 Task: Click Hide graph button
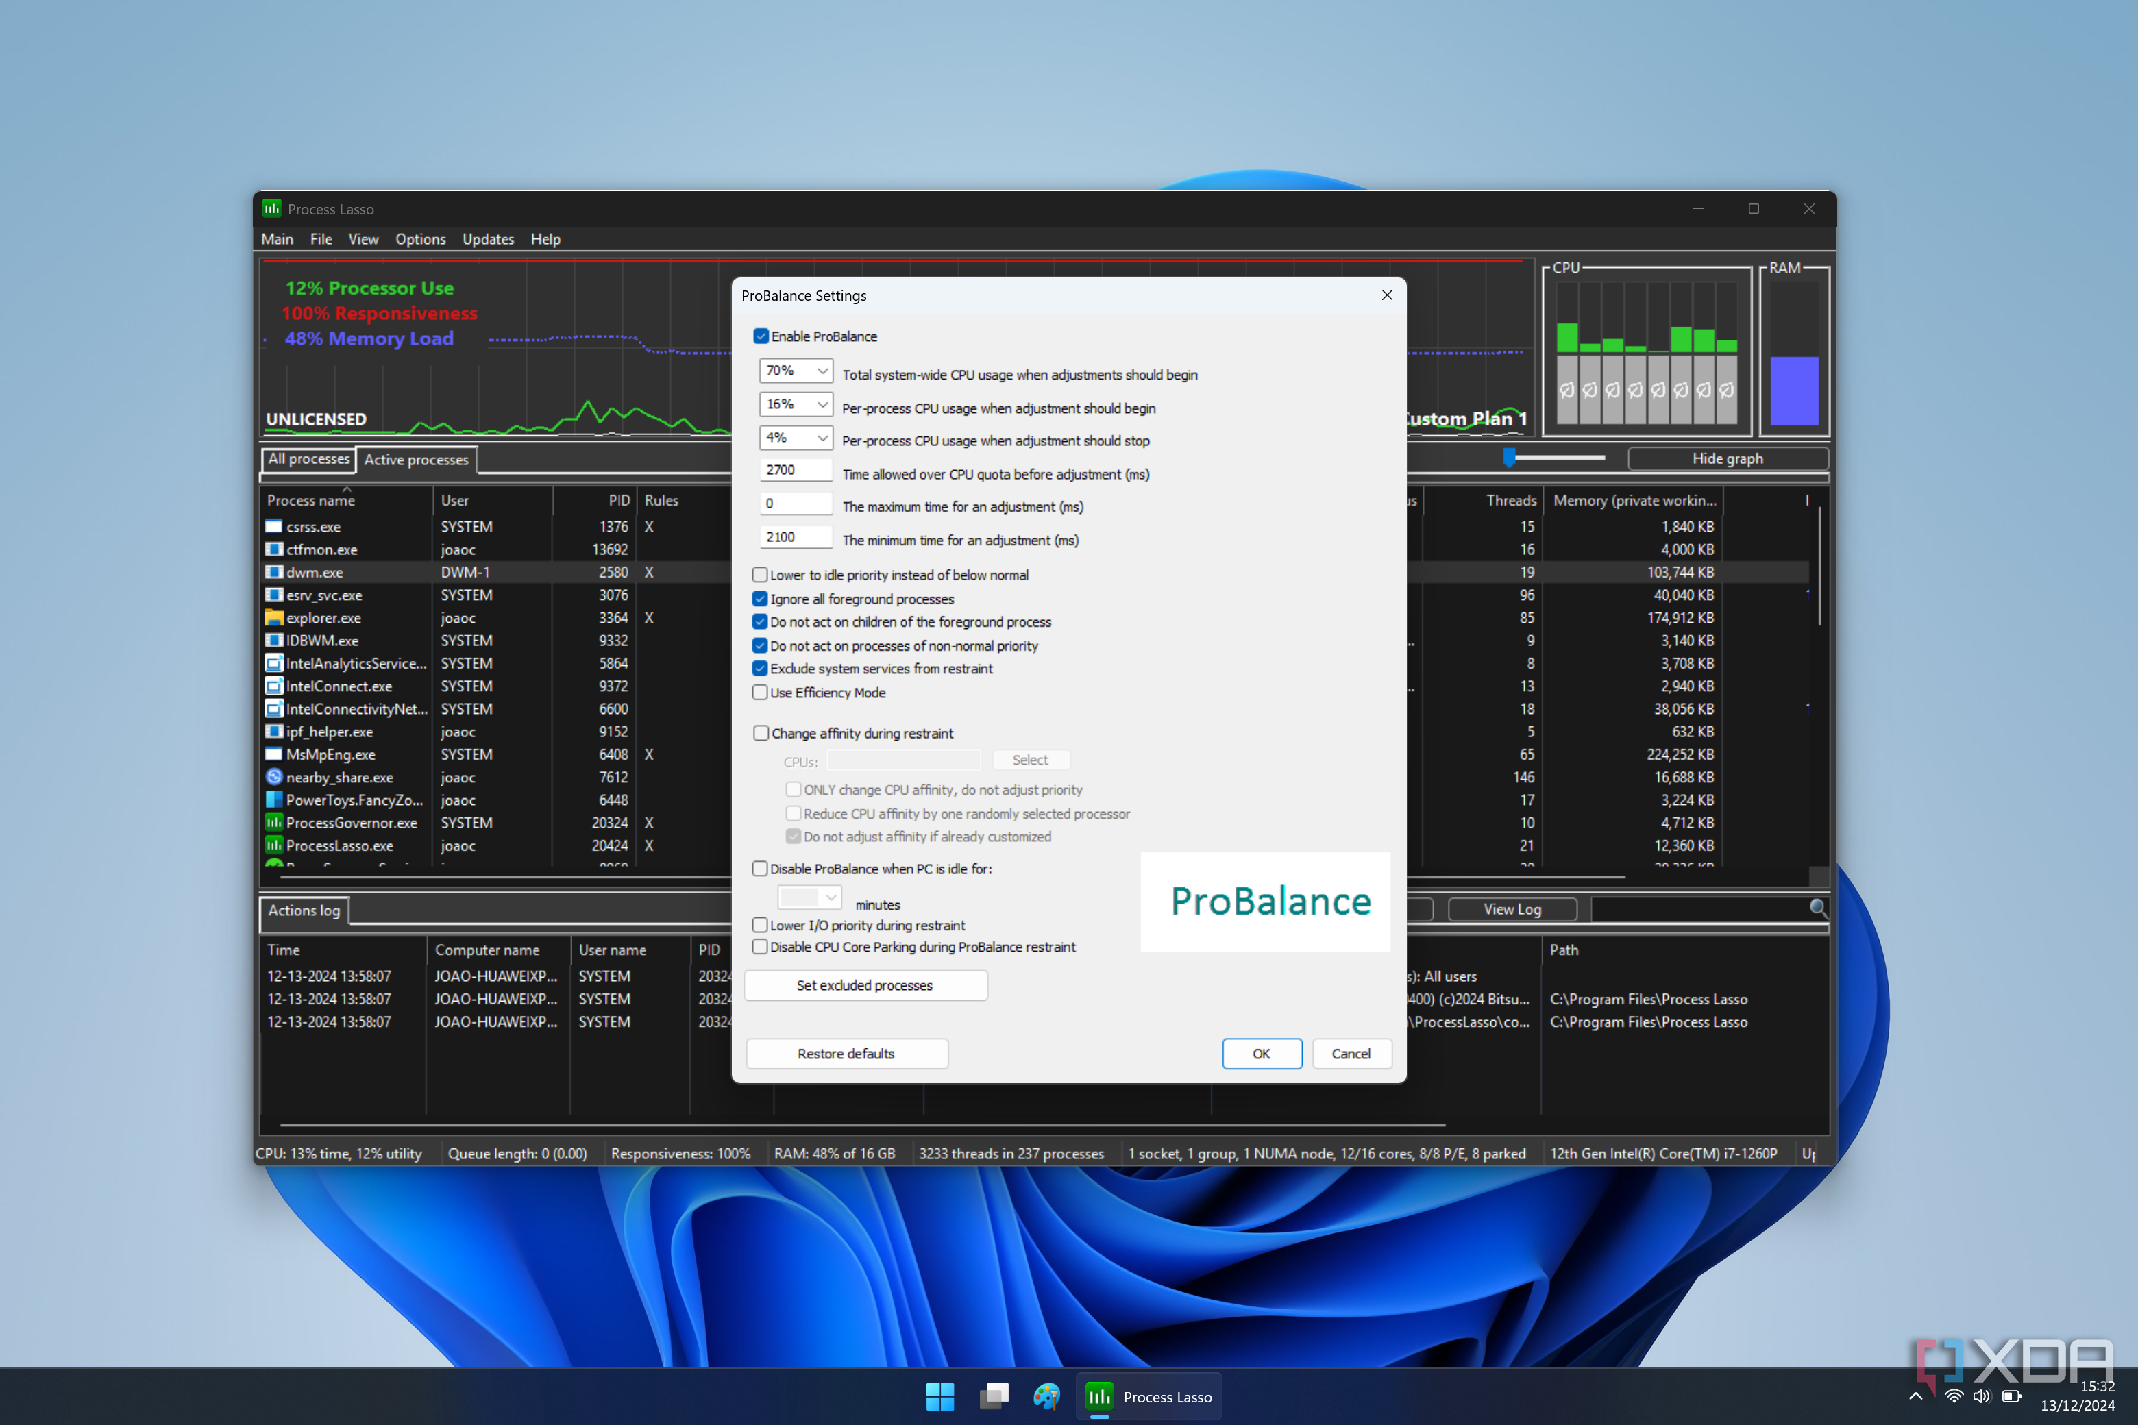tap(1727, 459)
